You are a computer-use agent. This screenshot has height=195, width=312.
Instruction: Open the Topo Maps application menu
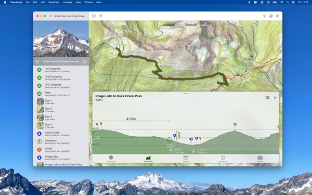coord(16,2)
